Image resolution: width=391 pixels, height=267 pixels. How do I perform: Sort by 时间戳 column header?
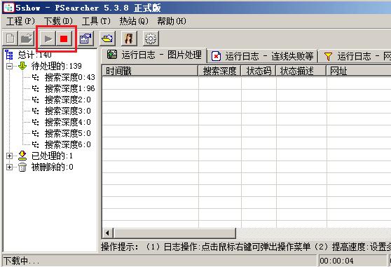150,71
